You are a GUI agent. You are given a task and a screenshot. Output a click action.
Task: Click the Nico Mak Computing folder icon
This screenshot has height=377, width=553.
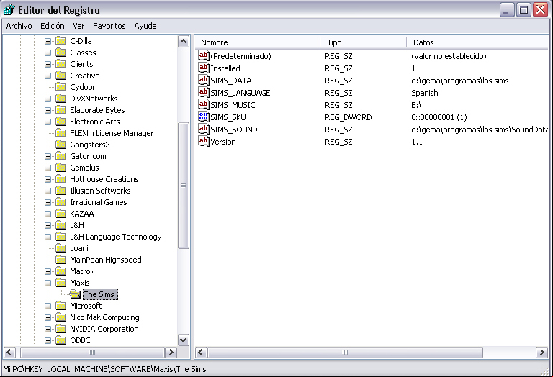coord(61,317)
